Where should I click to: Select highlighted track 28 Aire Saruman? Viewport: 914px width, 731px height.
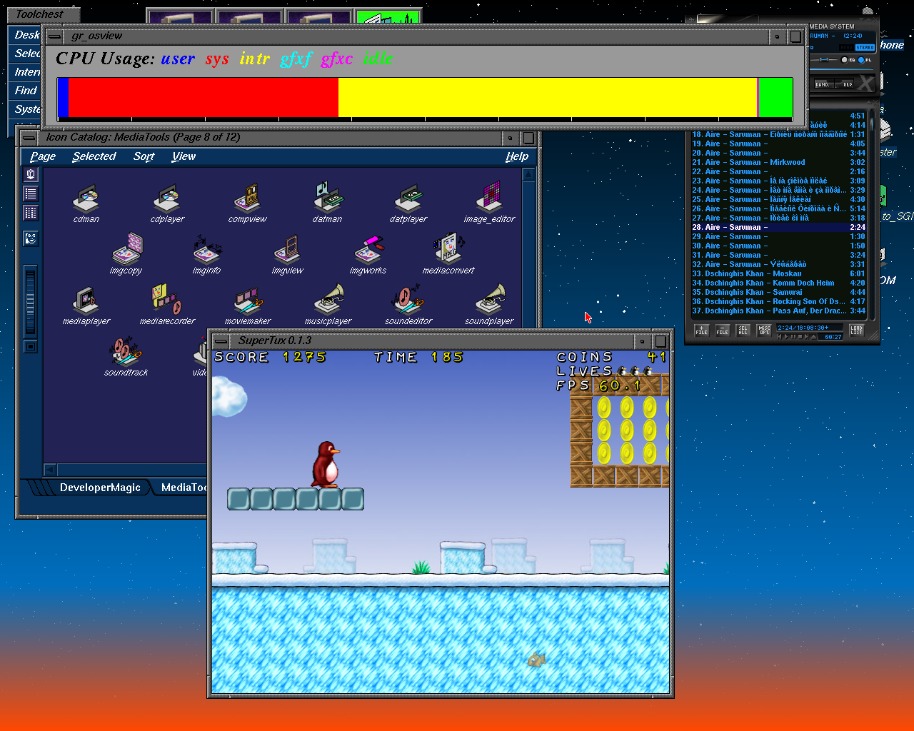click(778, 227)
